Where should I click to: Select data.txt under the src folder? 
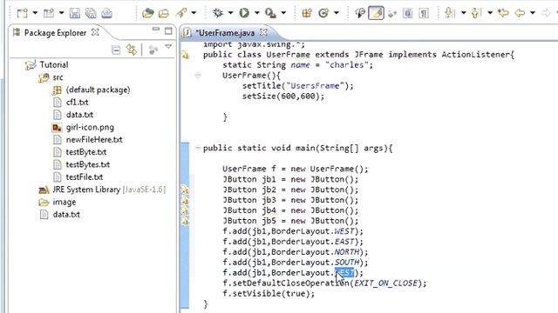tap(79, 115)
